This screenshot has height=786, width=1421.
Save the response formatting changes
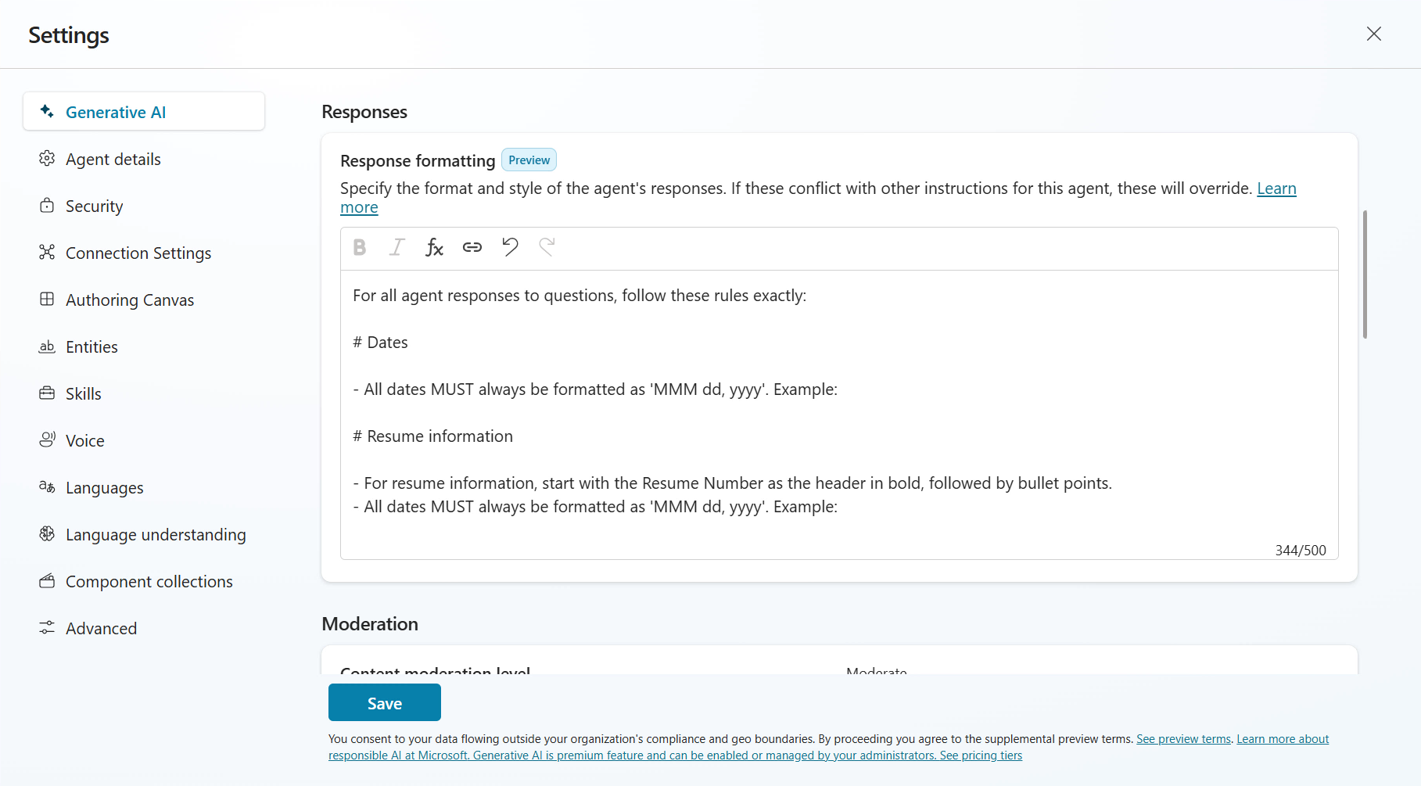[384, 702]
